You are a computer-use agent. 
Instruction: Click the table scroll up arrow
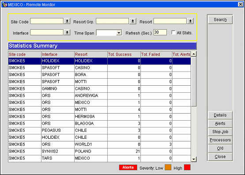(x=194, y=54)
